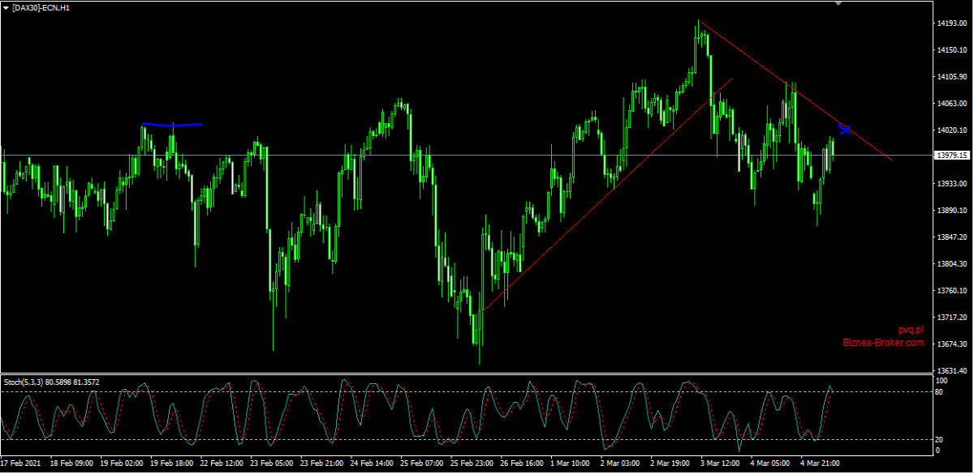This screenshot has width=974, height=474.
Task: Click Stochastic scale level 80
Action: coord(940,392)
